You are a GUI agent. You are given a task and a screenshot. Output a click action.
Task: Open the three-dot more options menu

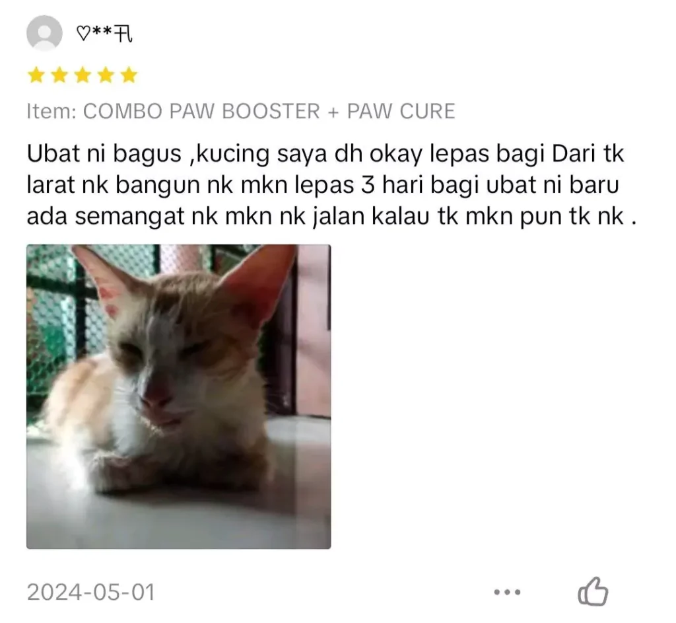click(x=507, y=592)
